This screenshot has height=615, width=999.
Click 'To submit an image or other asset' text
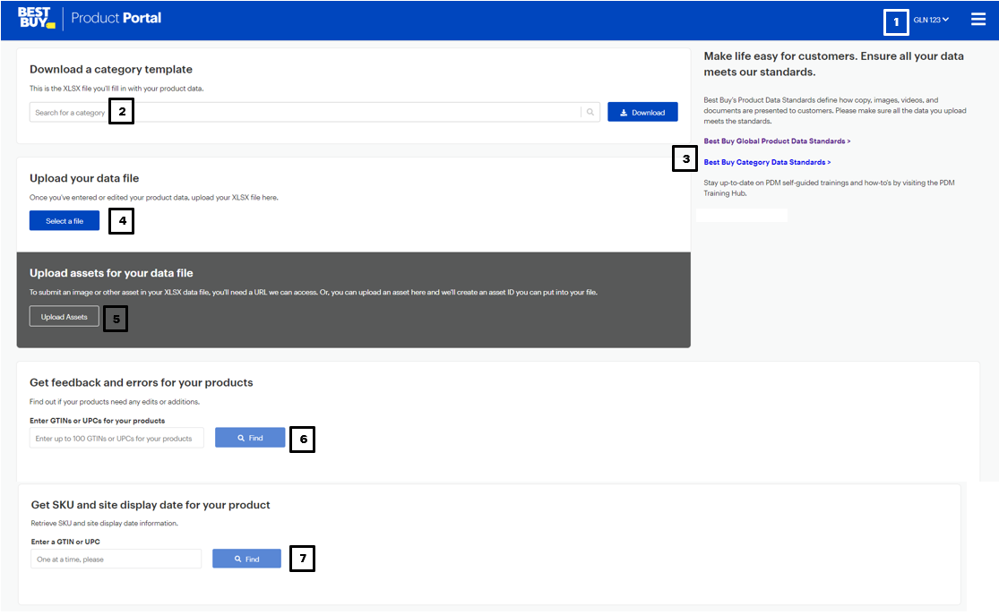[x=314, y=292]
